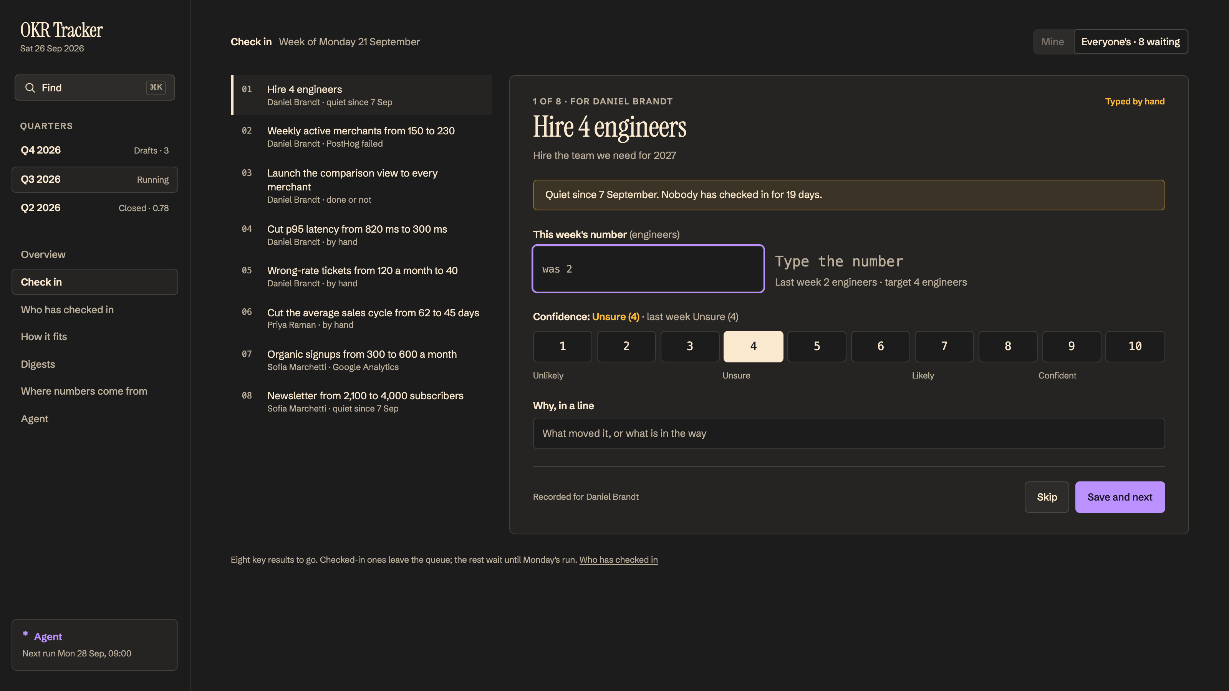Set confidence to 7
1229x691 pixels.
(944, 347)
